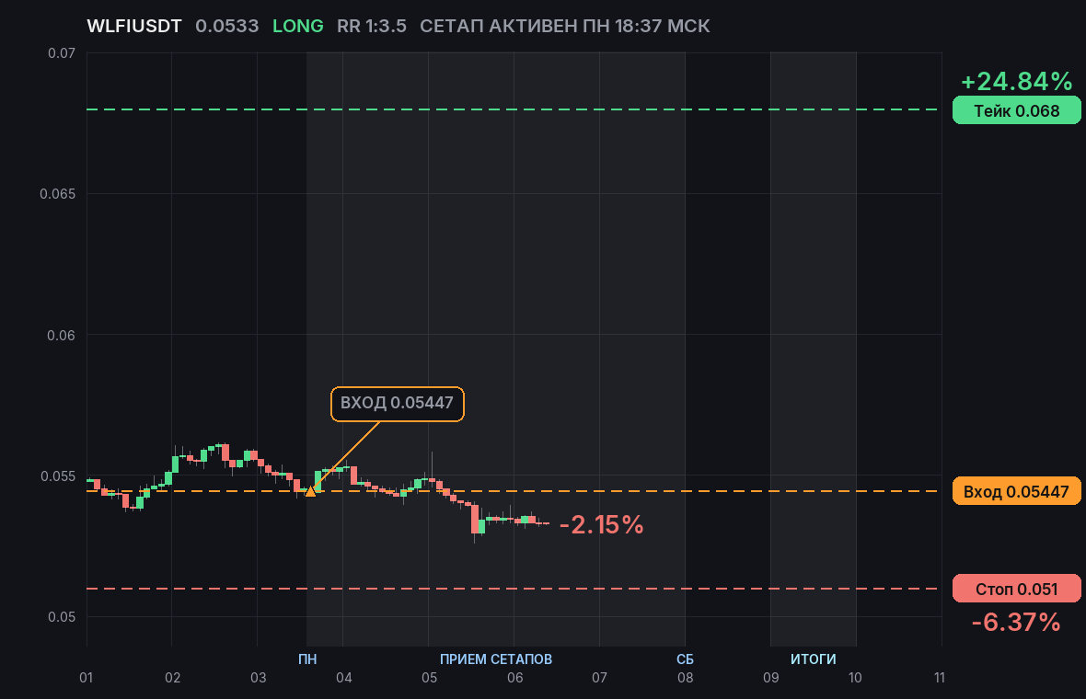Screen dimensions: 1086x699
Task: Click the -2.15% current loss label
Action: pos(601,524)
